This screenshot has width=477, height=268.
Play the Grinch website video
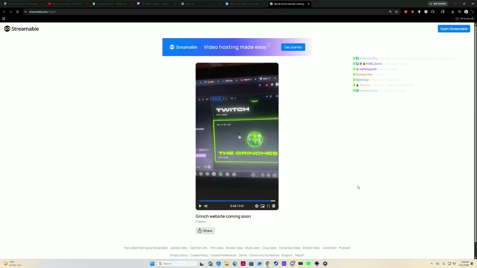200,206
